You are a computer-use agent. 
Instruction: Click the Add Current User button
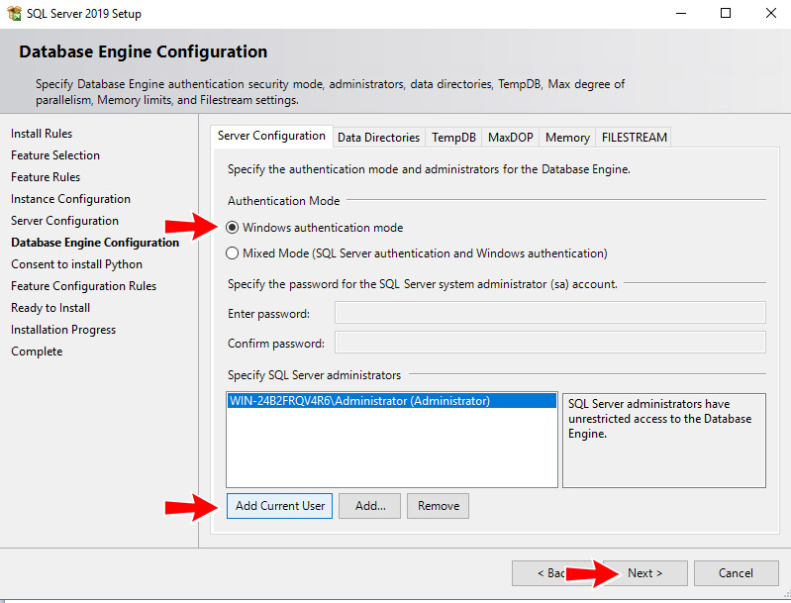279,506
